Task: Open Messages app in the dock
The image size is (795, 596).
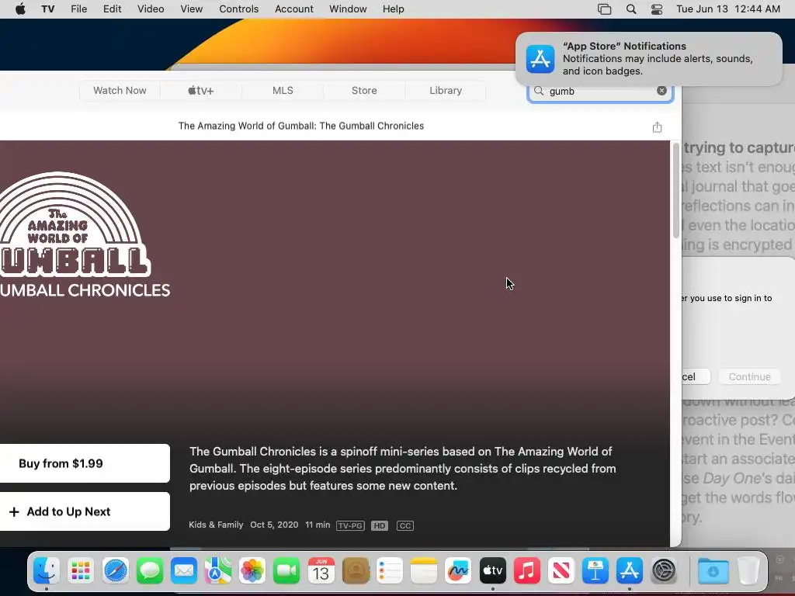Action: (x=150, y=570)
